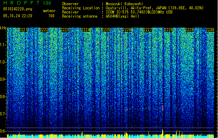Click the kHz axis unit label
This screenshot has width=218, height=138.
(3, 28)
